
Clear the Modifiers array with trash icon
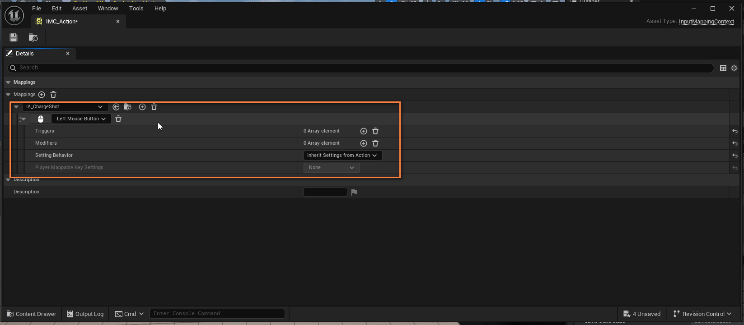(375, 143)
